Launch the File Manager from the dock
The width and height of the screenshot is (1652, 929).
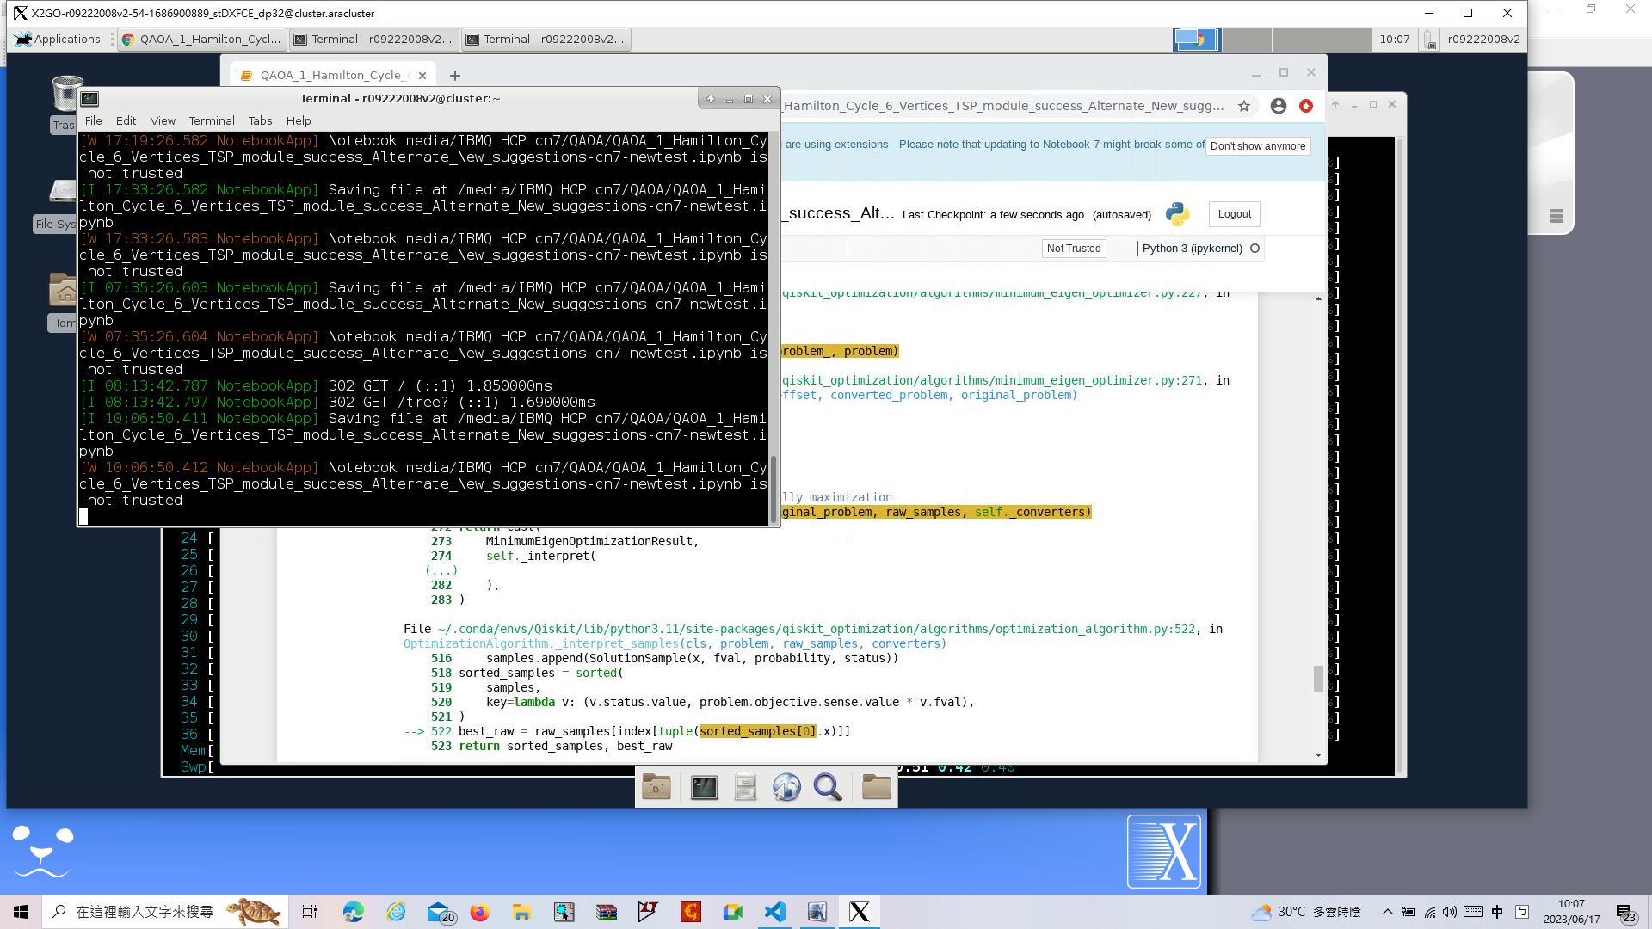745,786
